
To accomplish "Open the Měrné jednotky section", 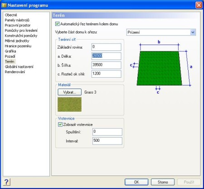I will [17, 41].
